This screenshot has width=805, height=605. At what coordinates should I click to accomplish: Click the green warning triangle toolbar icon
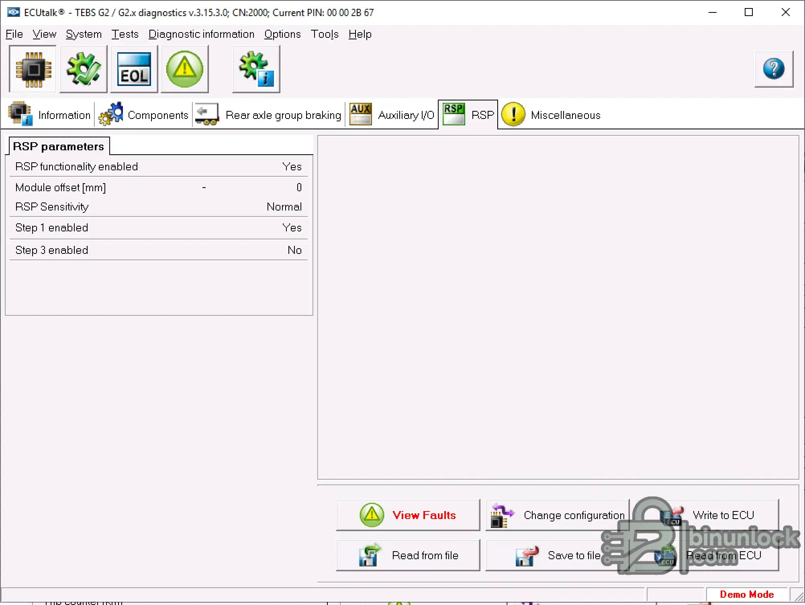tap(185, 69)
